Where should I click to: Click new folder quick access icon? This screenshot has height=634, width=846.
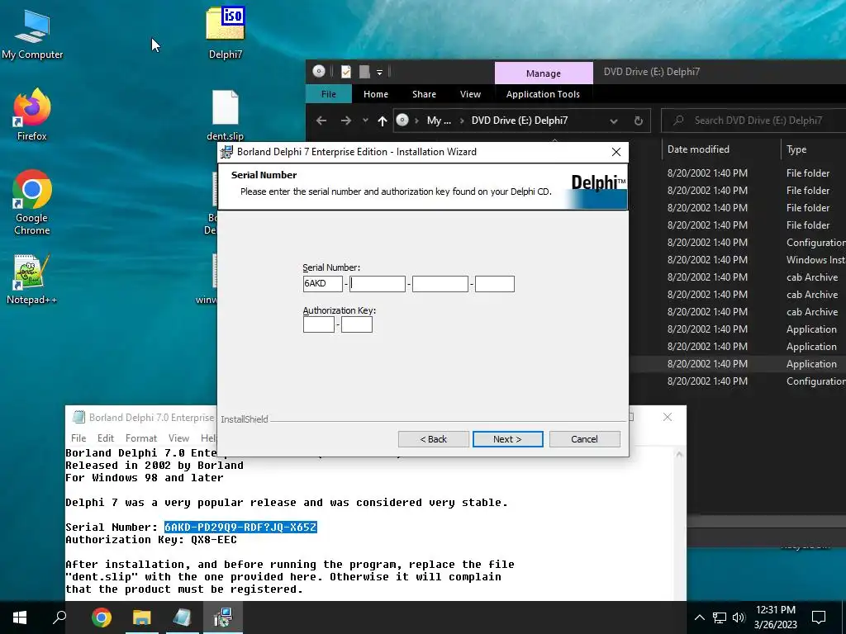pos(364,72)
